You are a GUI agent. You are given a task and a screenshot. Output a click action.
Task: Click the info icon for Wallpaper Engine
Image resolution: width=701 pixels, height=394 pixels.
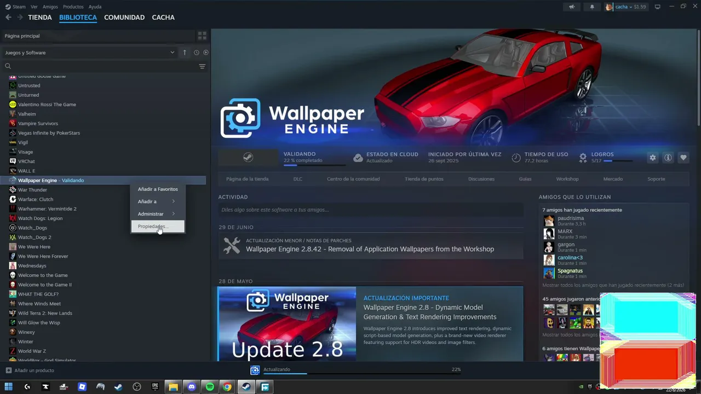point(668,158)
